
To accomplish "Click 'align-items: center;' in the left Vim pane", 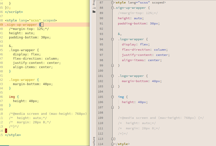I will (33, 67).
